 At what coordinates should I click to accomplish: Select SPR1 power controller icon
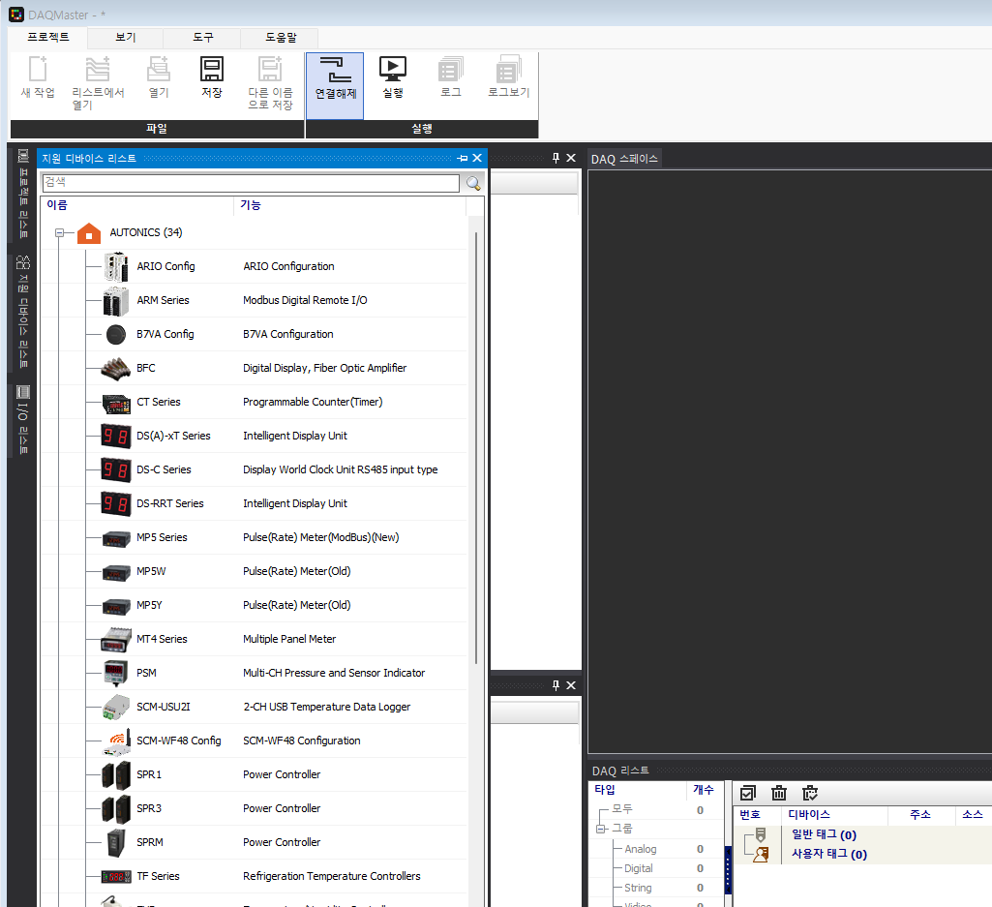[x=116, y=774]
